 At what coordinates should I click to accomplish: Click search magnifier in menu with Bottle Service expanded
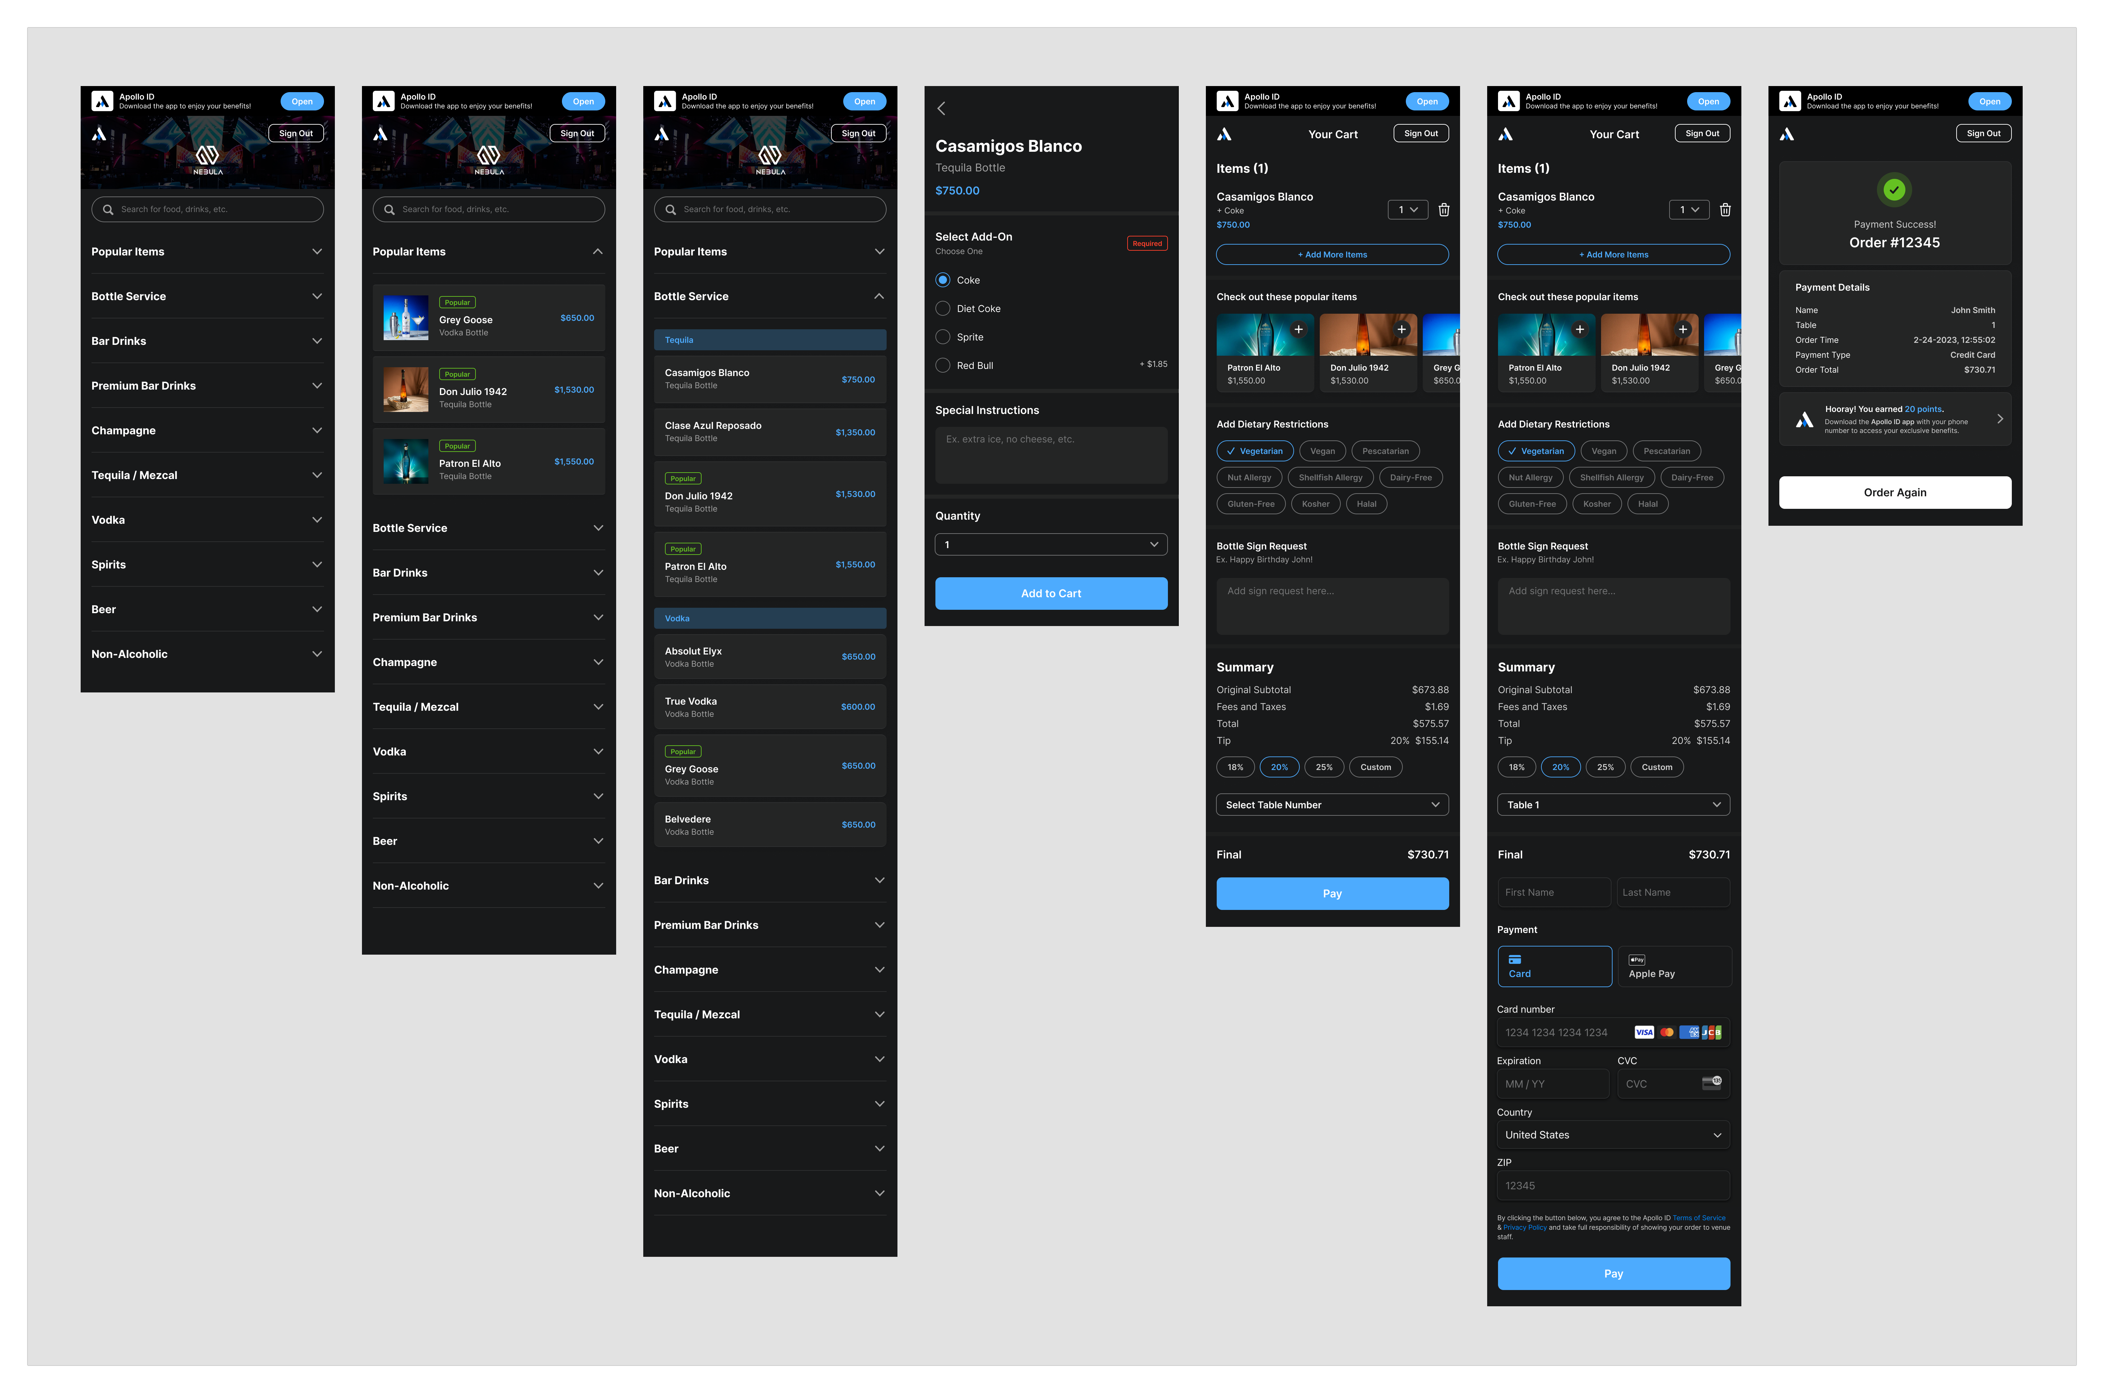pyautogui.click(x=671, y=210)
